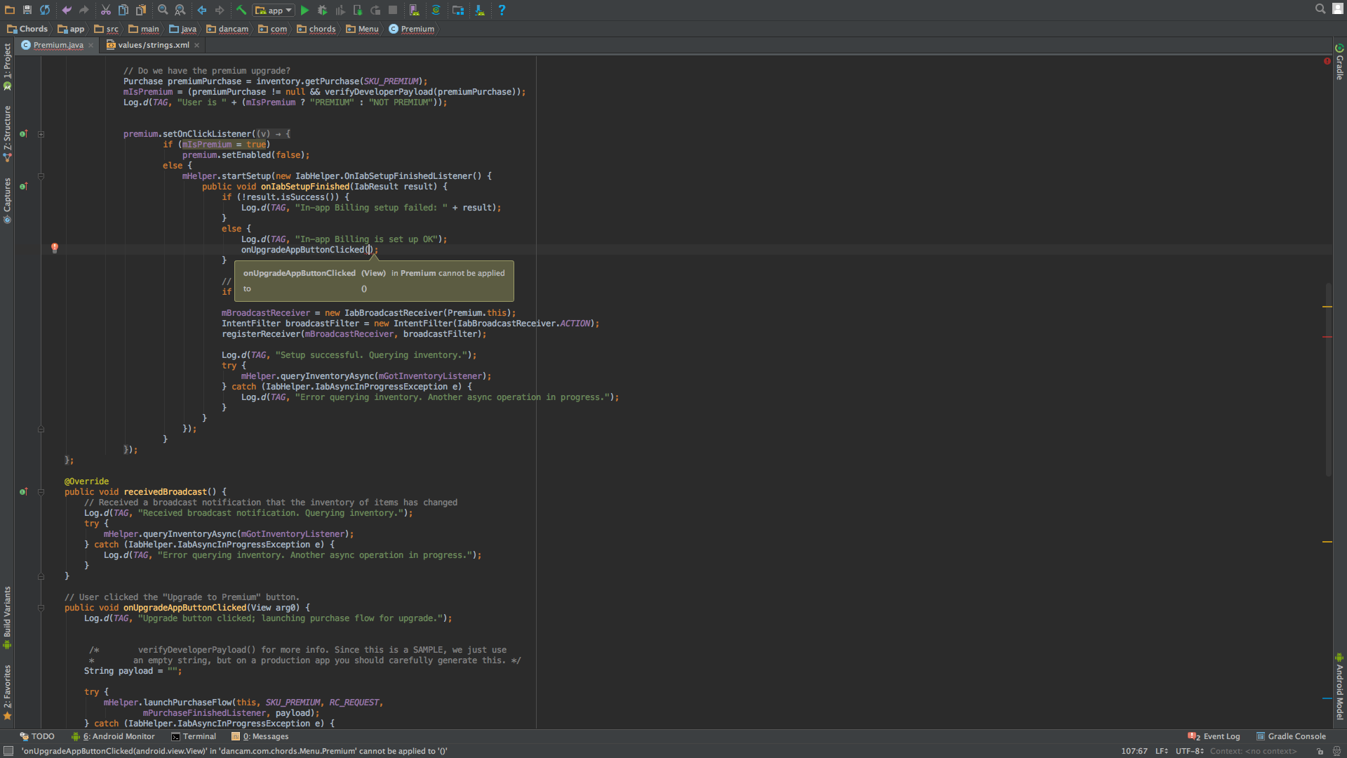
Task: Click the UTF-8 encoding selector
Action: [1190, 751]
